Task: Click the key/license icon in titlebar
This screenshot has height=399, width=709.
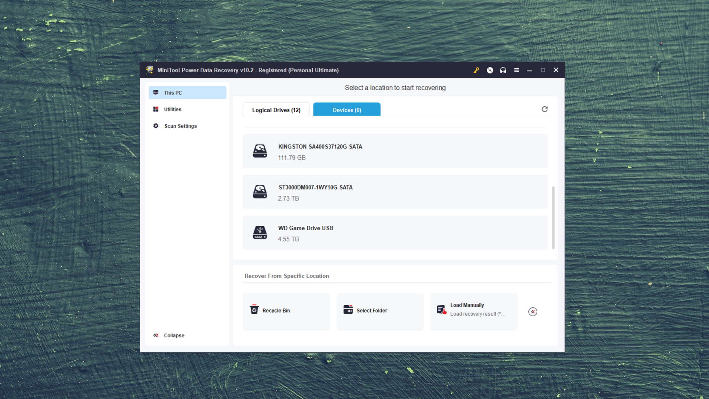Action: pyautogui.click(x=476, y=70)
